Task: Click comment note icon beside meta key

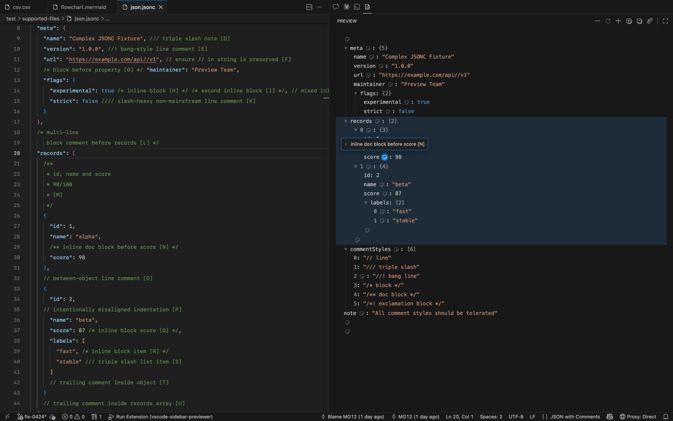Action: point(368,49)
